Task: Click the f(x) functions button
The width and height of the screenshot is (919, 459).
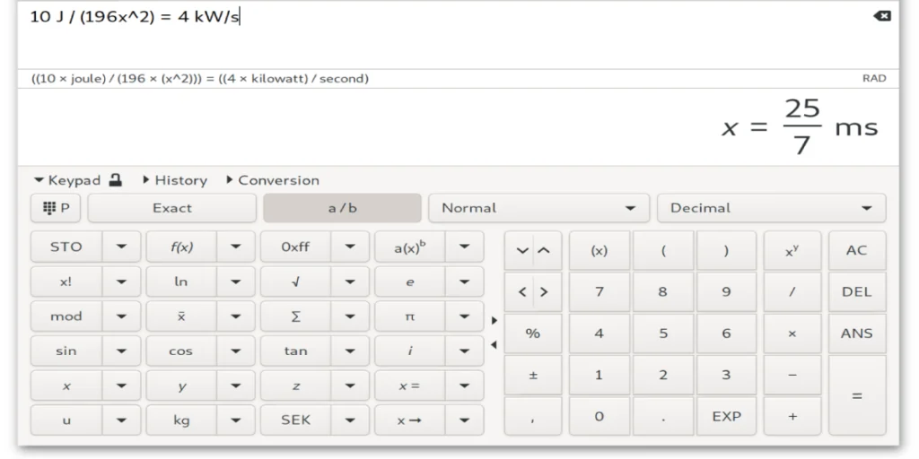Action: (181, 247)
